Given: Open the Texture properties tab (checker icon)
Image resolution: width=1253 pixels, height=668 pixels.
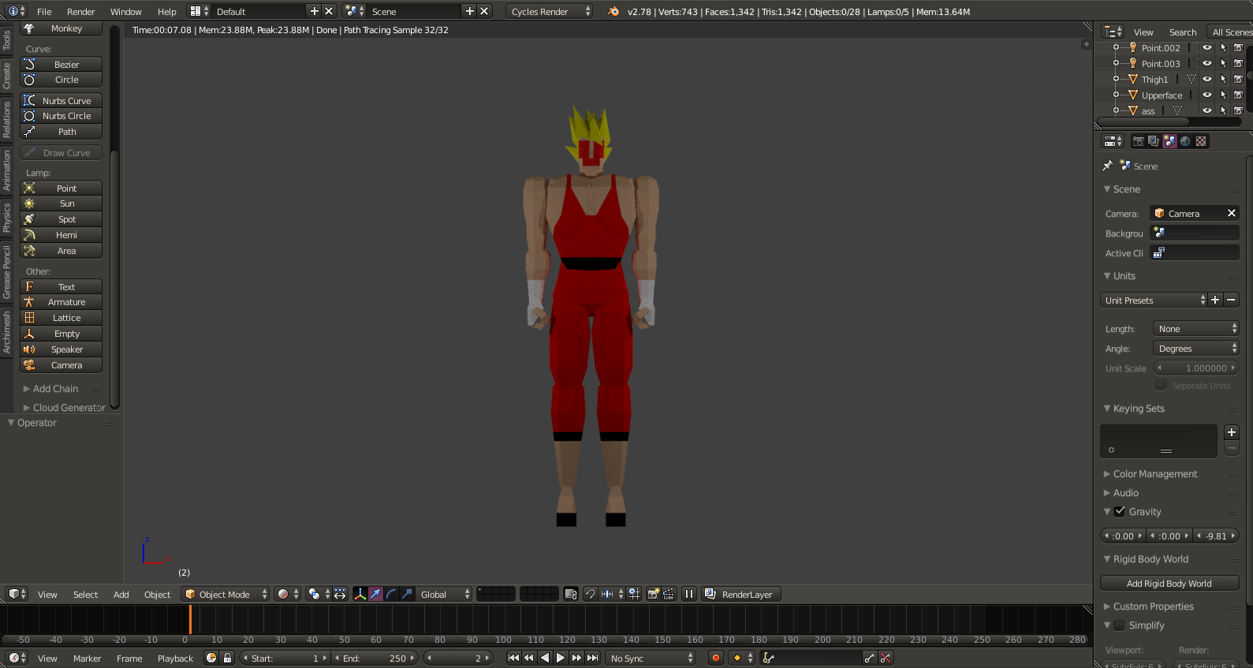Looking at the screenshot, I should [1201, 141].
